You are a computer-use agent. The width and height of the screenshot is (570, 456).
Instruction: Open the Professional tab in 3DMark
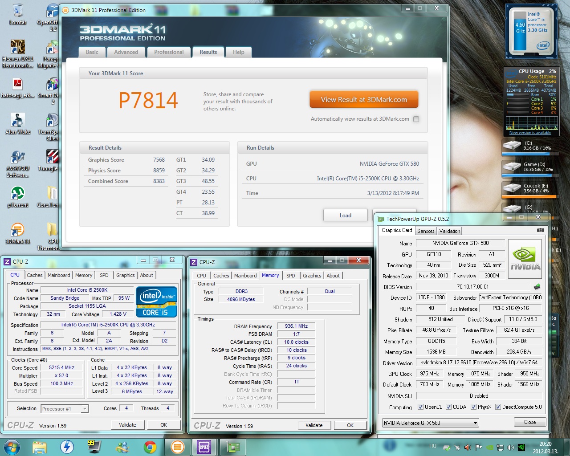click(169, 52)
